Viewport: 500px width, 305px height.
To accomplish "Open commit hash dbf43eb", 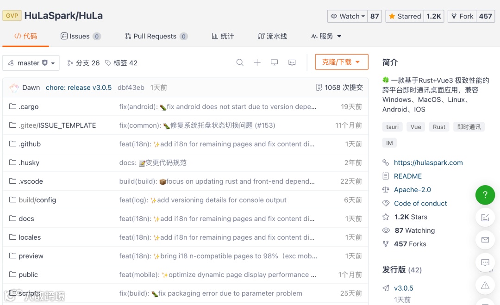I will pyautogui.click(x=131, y=87).
